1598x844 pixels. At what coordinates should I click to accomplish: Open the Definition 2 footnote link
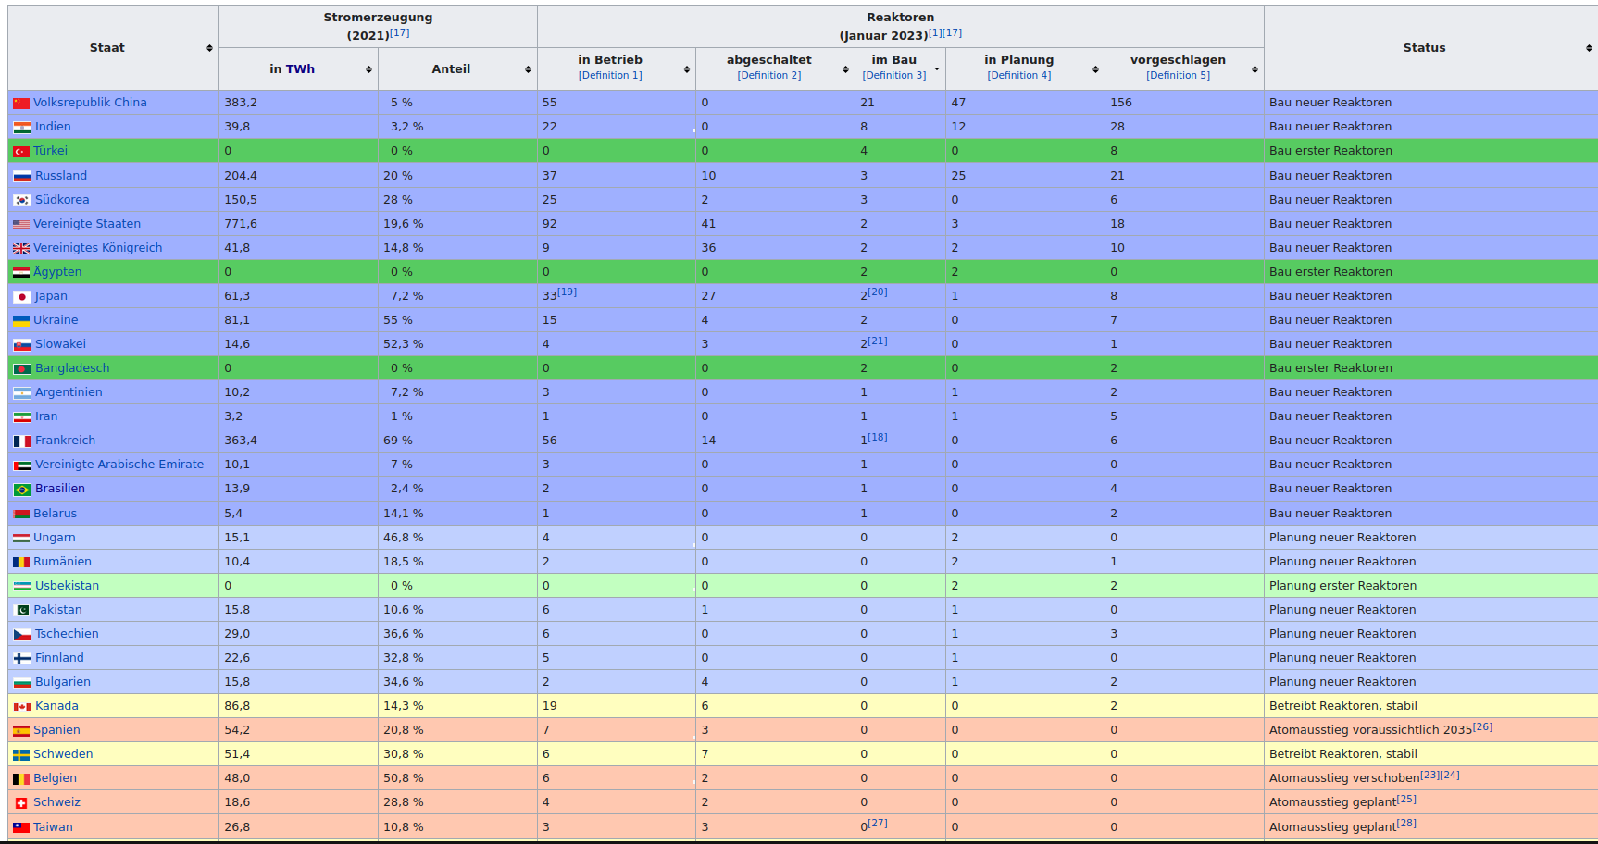click(x=768, y=76)
